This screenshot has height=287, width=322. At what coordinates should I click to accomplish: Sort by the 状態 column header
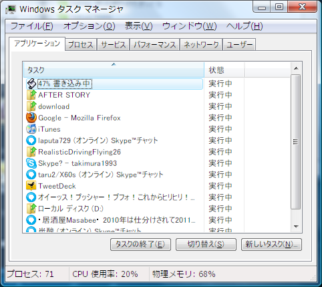(x=224, y=70)
